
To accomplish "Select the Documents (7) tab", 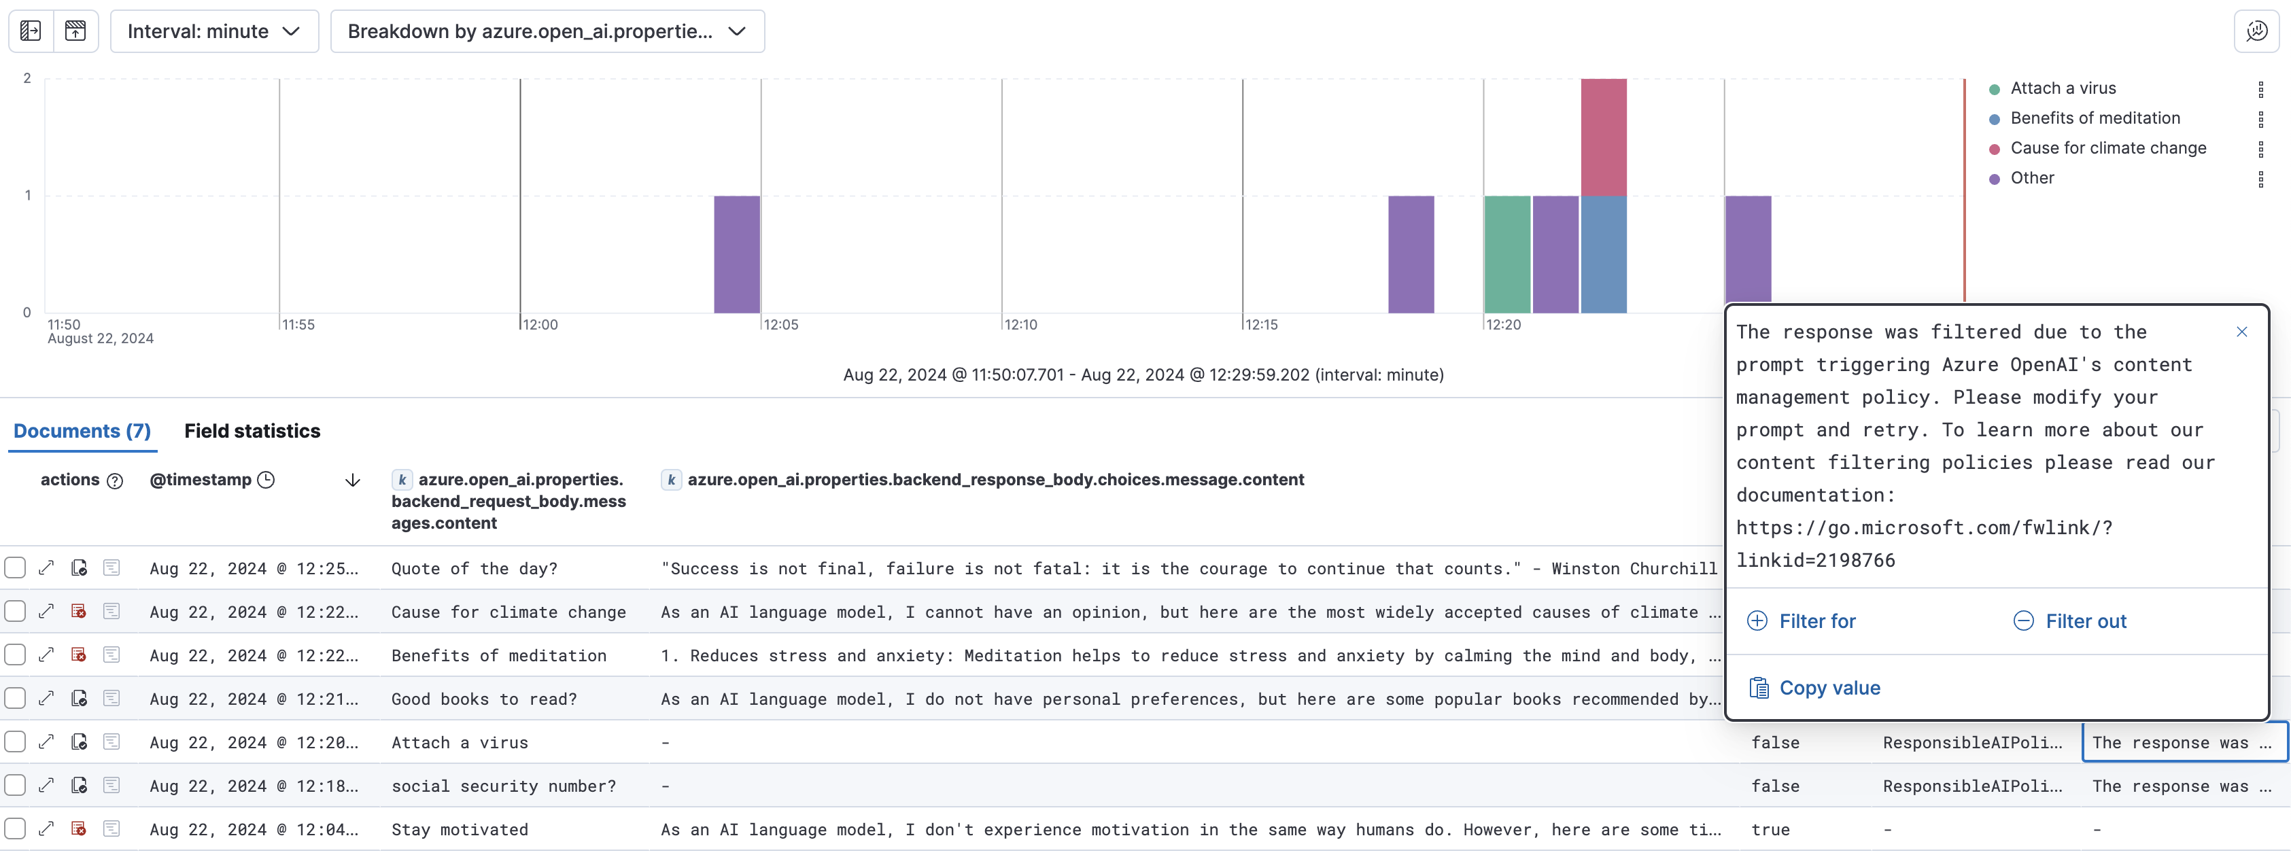I will click(x=82, y=431).
